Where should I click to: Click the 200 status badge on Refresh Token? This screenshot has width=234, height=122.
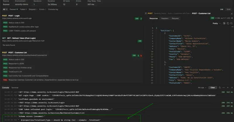(x=140, y=41)
